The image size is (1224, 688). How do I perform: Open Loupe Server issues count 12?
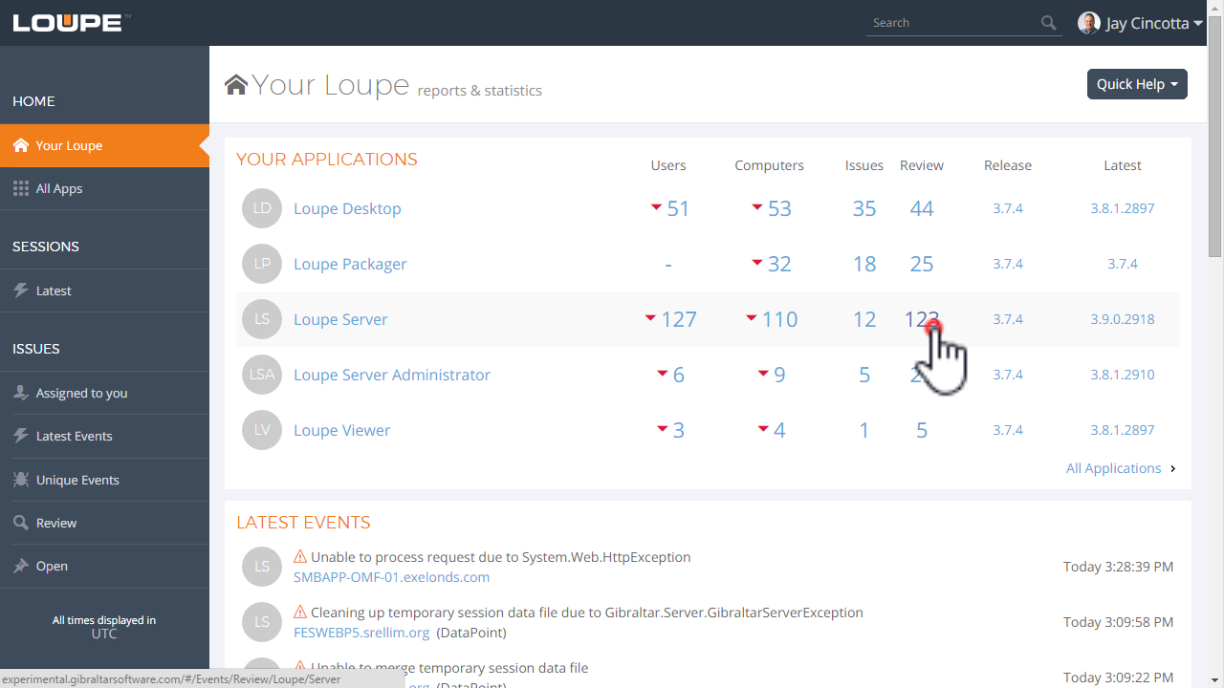864,319
